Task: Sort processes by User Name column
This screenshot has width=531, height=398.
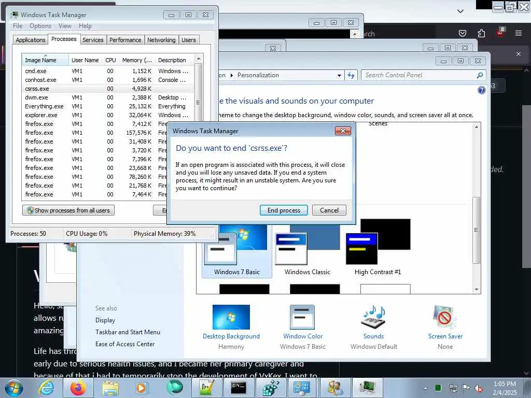Action: tap(86, 60)
